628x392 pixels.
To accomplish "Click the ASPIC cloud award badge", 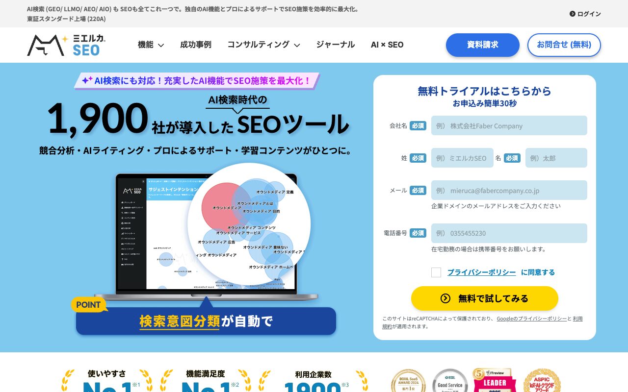I will click(x=542, y=381).
